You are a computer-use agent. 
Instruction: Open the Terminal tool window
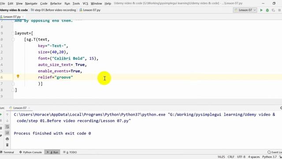tap(7, 152)
